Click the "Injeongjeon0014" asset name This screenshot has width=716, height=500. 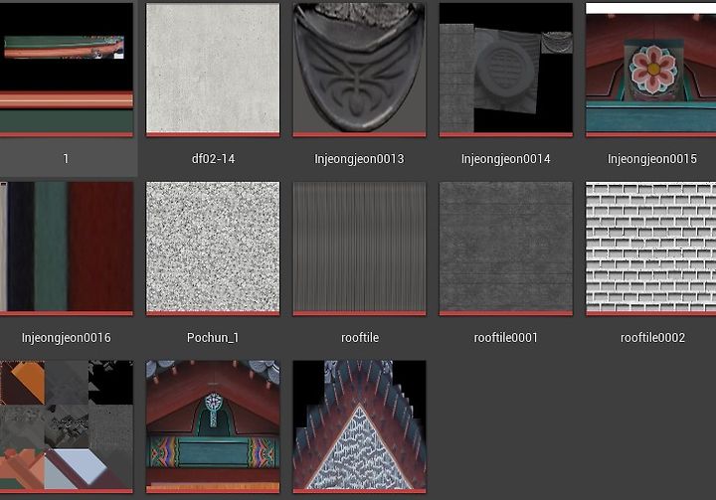click(x=506, y=159)
